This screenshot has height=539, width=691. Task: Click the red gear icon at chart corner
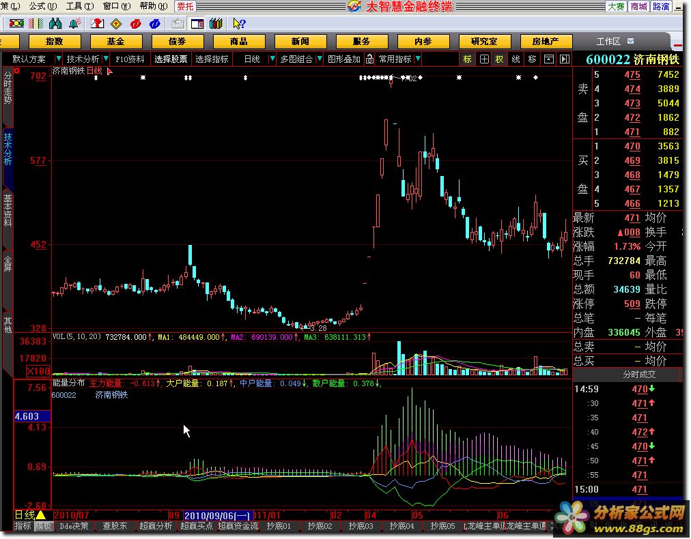pyautogui.click(x=17, y=70)
